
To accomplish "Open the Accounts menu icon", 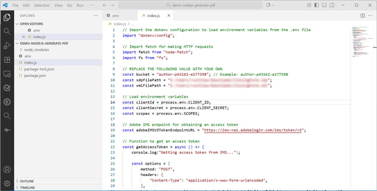I will pyautogui.click(x=7, y=169).
